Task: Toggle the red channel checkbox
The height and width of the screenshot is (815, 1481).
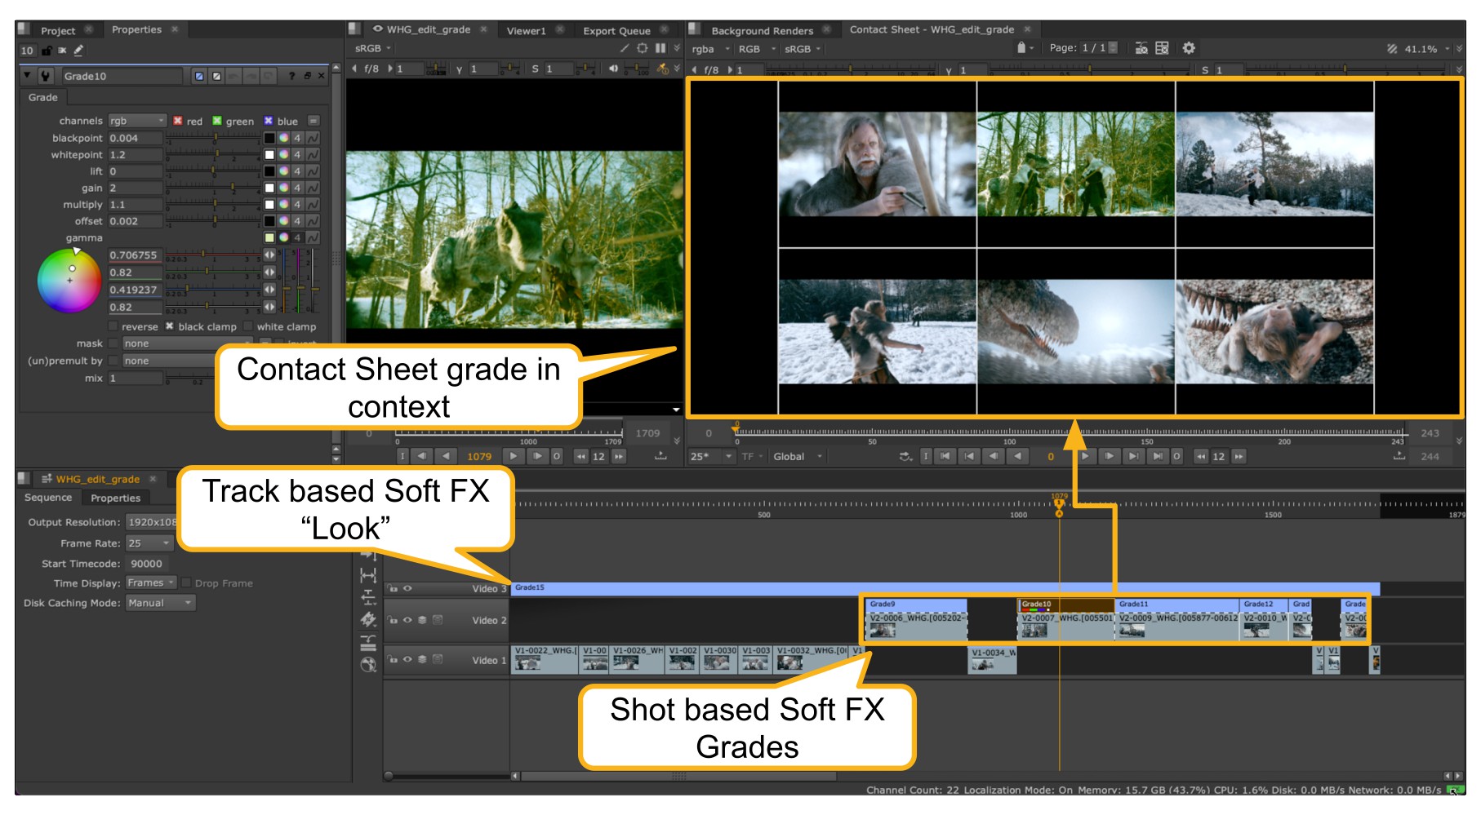Action: pos(178,121)
